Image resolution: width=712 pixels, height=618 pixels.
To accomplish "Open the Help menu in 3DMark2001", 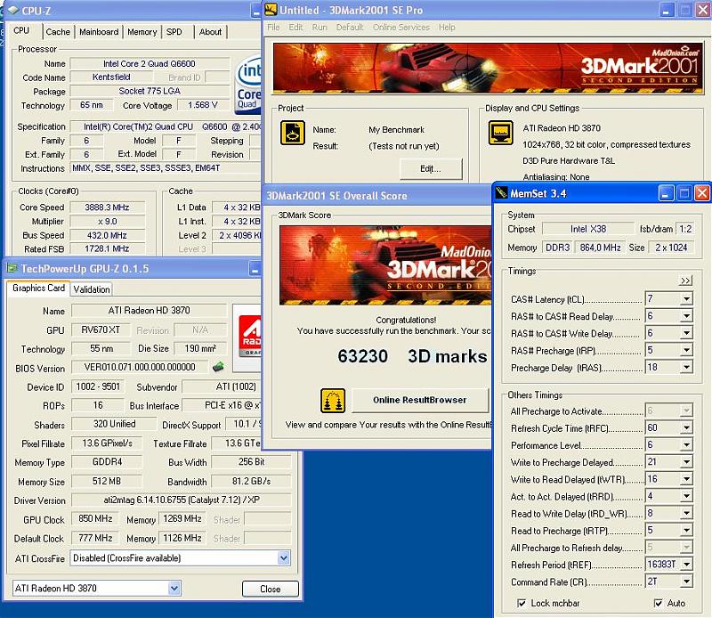I will pyautogui.click(x=447, y=28).
